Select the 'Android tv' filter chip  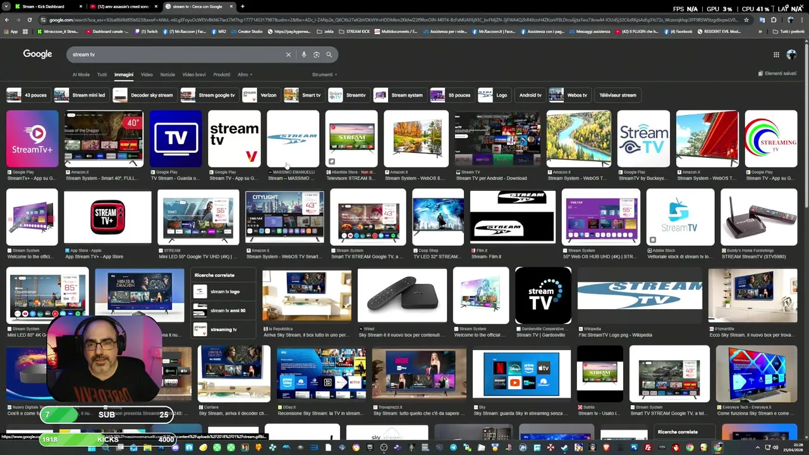pyautogui.click(x=530, y=95)
